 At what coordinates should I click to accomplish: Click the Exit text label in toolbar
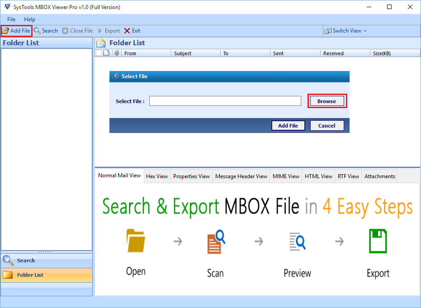136,31
